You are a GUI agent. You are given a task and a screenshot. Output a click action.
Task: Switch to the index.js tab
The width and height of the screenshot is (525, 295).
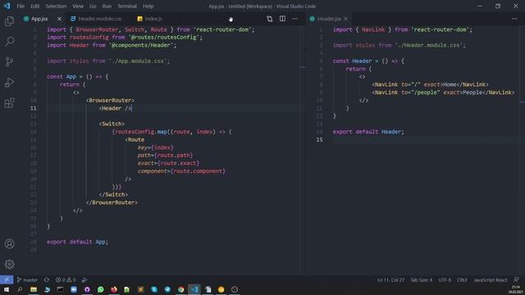tap(153, 19)
